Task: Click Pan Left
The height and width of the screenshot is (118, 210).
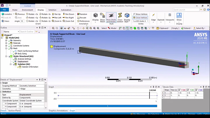Action: 57,18
